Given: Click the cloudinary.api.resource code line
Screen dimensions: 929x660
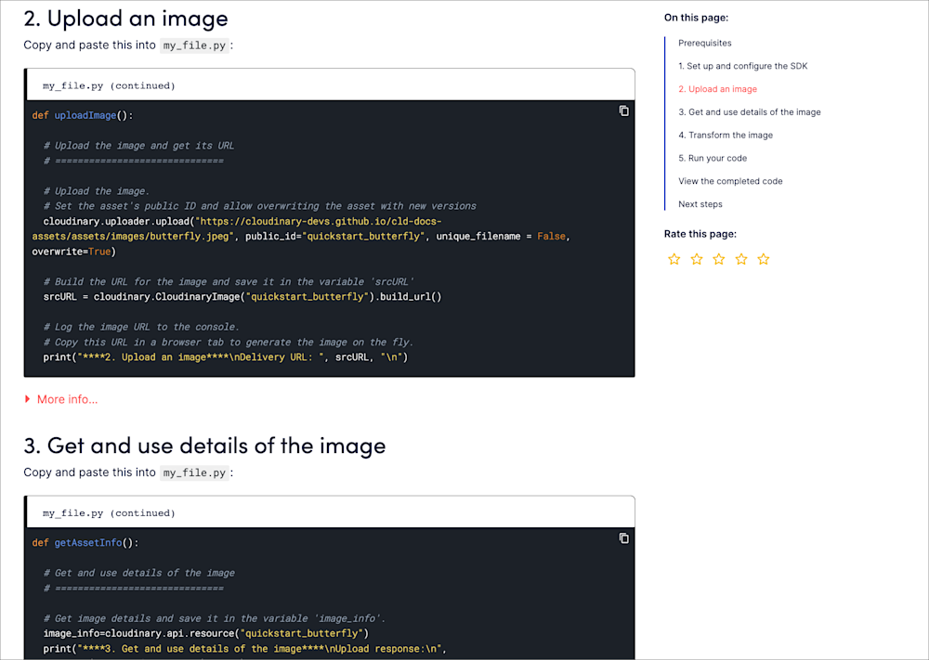Looking at the screenshot, I should tap(206, 633).
